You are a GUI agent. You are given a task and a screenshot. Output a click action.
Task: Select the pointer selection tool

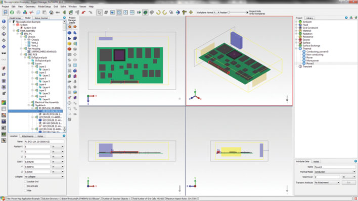pyautogui.click(x=99, y=12)
